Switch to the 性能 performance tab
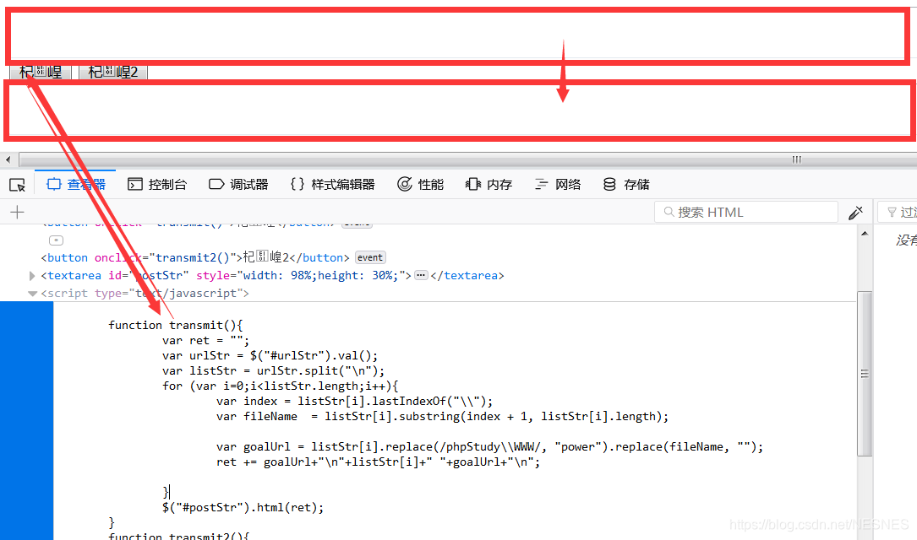The image size is (917, 540). [x=421, y=185]
